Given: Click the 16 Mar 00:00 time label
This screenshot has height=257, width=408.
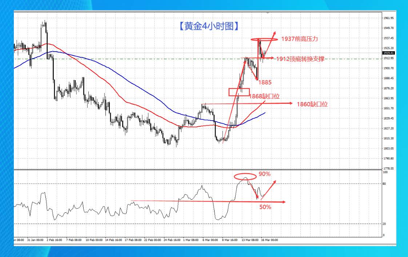Looking at the screenshot, I should (x=269, y=240).
